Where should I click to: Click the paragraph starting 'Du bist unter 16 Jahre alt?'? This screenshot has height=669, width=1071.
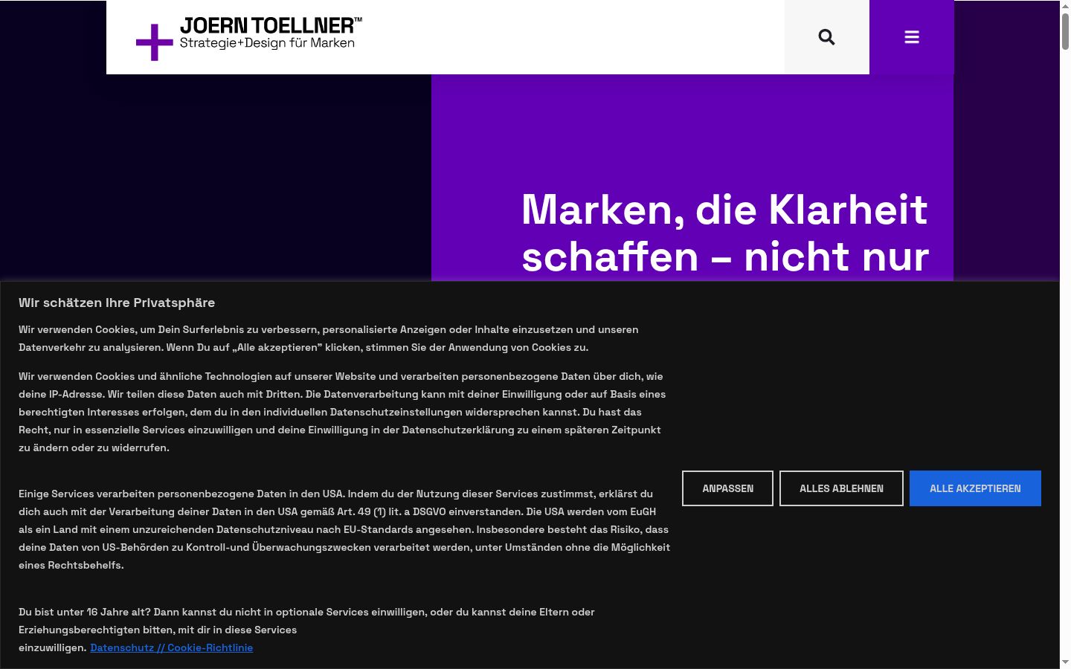click(x=306, y=630)
